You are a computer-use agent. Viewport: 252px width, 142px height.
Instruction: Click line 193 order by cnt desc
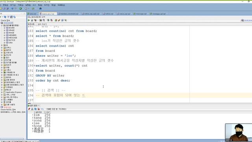[53, 80]
